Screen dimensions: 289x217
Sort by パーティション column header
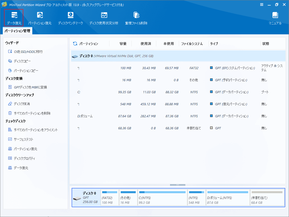[89, 44]
